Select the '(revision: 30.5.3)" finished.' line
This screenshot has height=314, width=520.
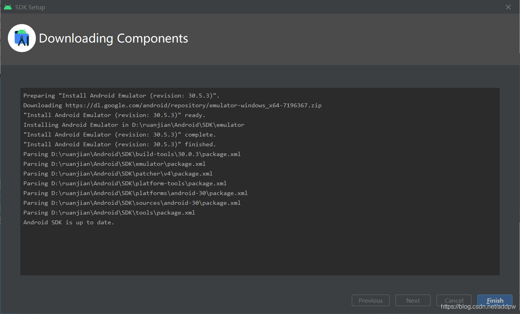tap(120, 144)
